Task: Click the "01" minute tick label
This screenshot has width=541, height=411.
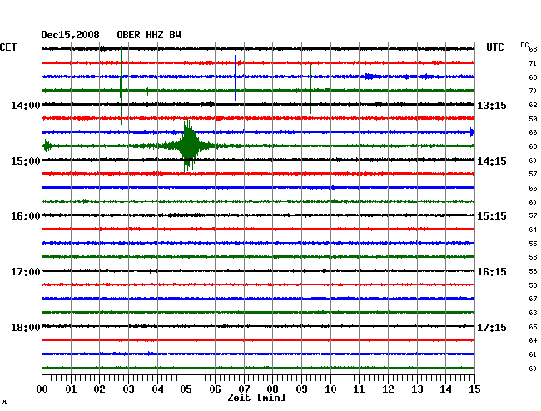Action: point(71,389)
